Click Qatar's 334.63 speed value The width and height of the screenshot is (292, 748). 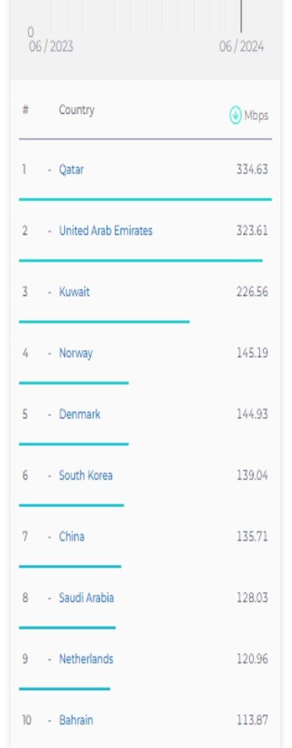pos(253,170)
